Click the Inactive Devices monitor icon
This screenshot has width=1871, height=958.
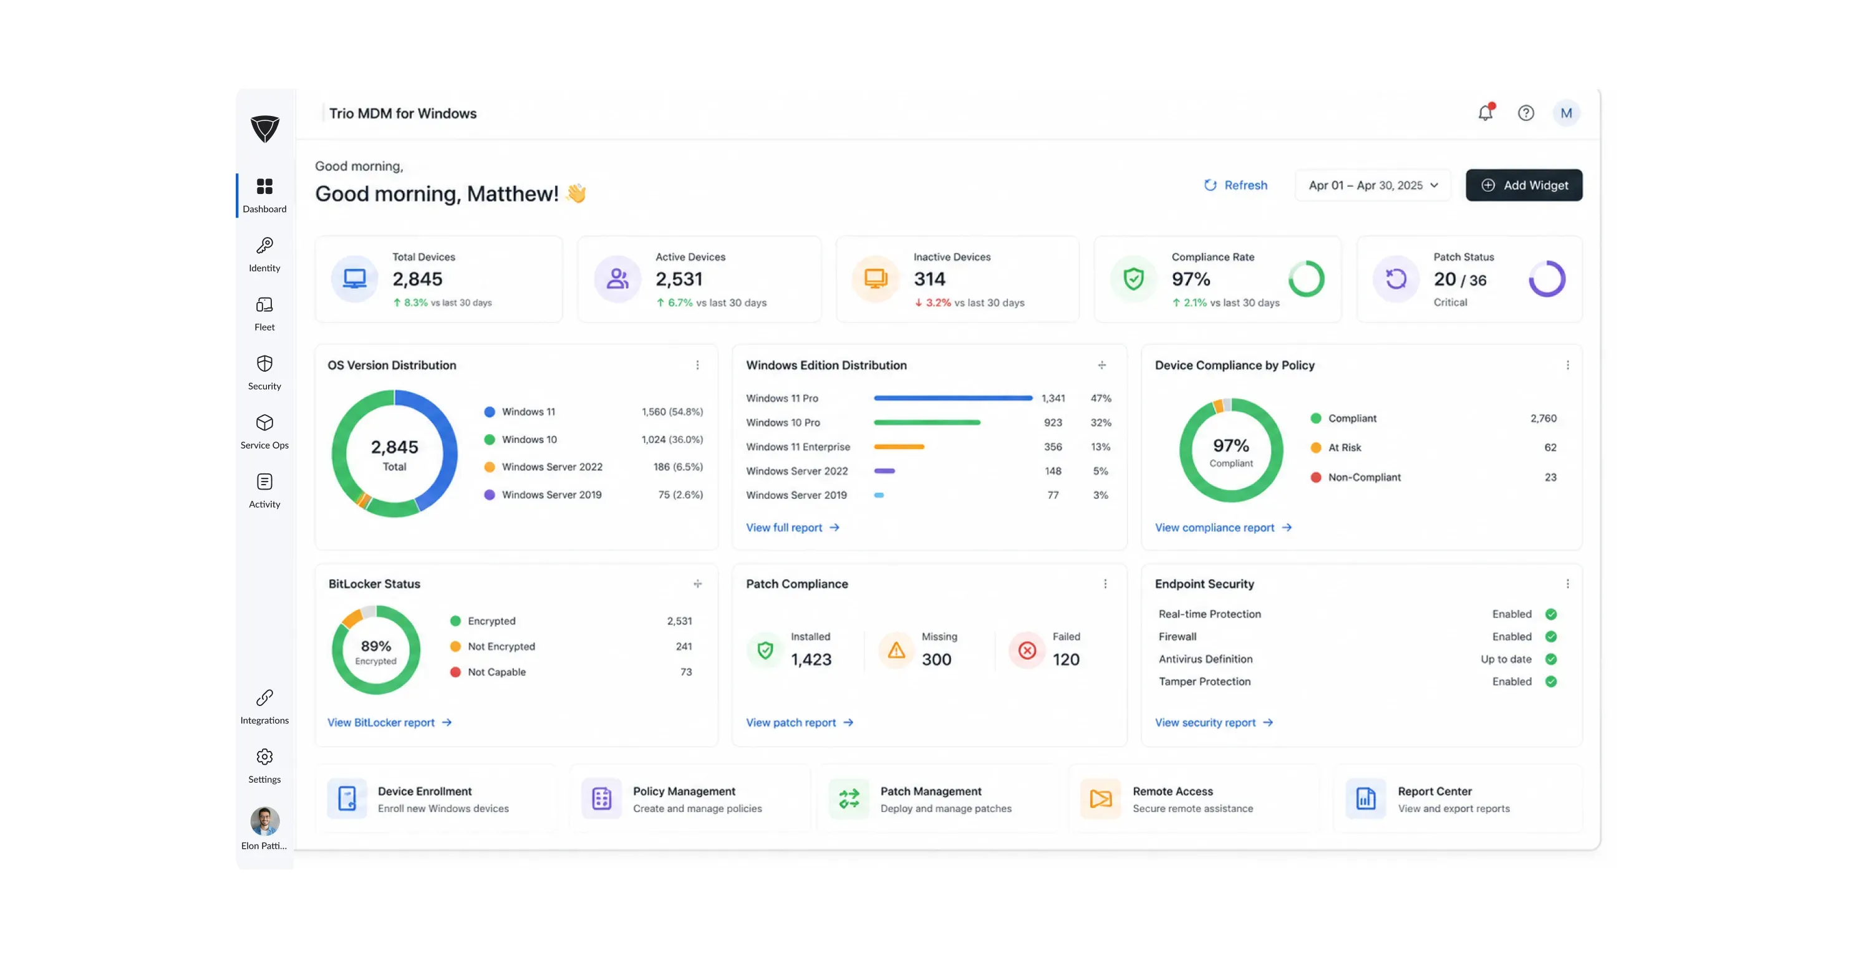coord(875,279)
